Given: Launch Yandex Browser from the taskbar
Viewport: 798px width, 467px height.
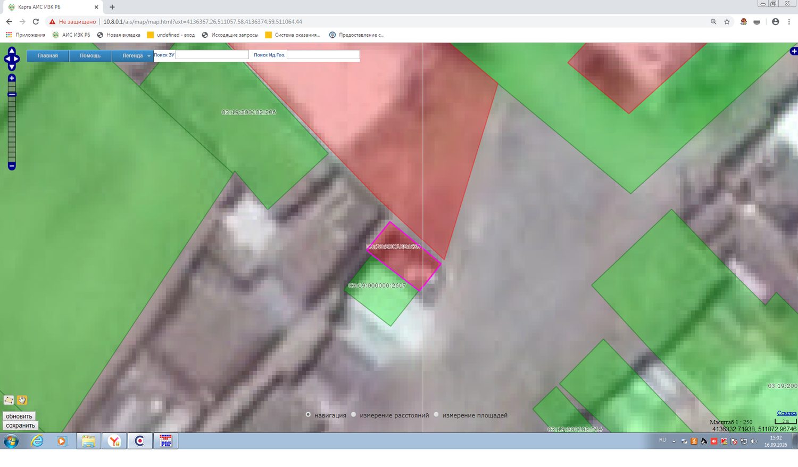Looking at the screenshot, I should click(114, 441).
